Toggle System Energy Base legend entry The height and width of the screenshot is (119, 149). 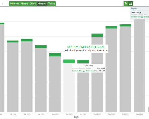pos(139,15)
